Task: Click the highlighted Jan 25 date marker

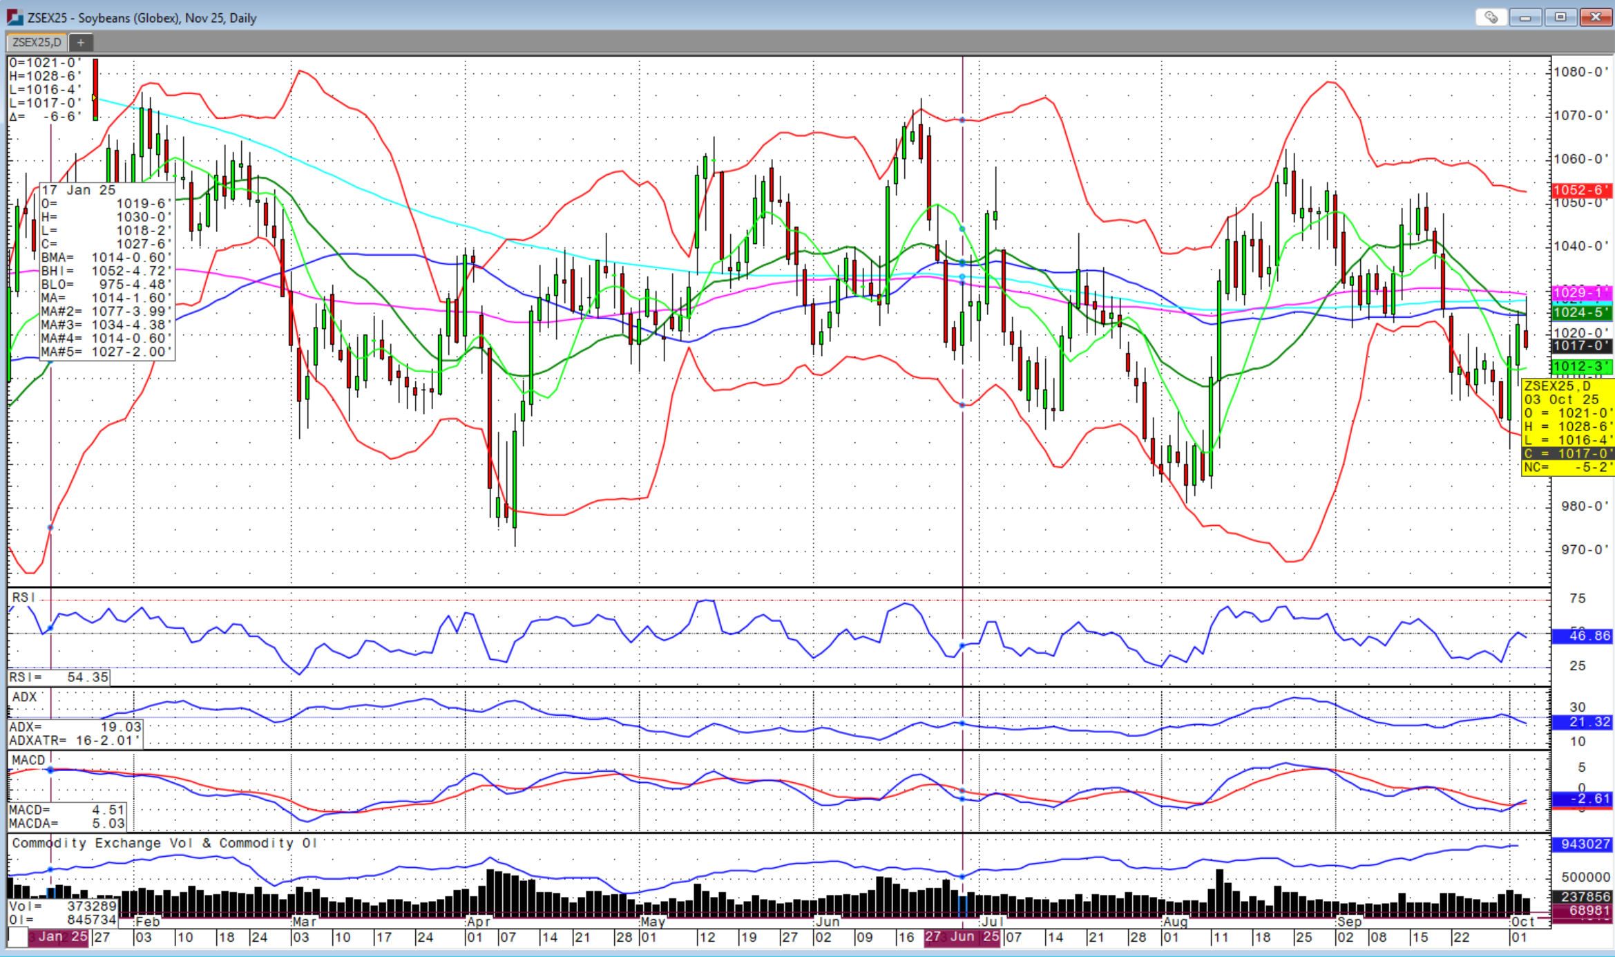Action: point(59,937)
